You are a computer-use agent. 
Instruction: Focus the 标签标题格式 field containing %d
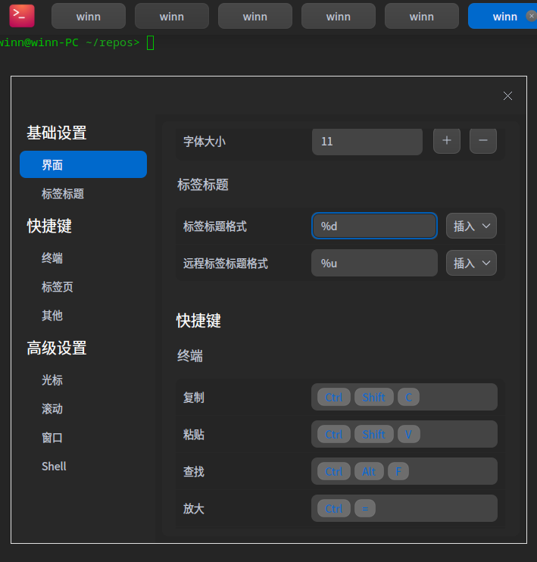[374, 226]
